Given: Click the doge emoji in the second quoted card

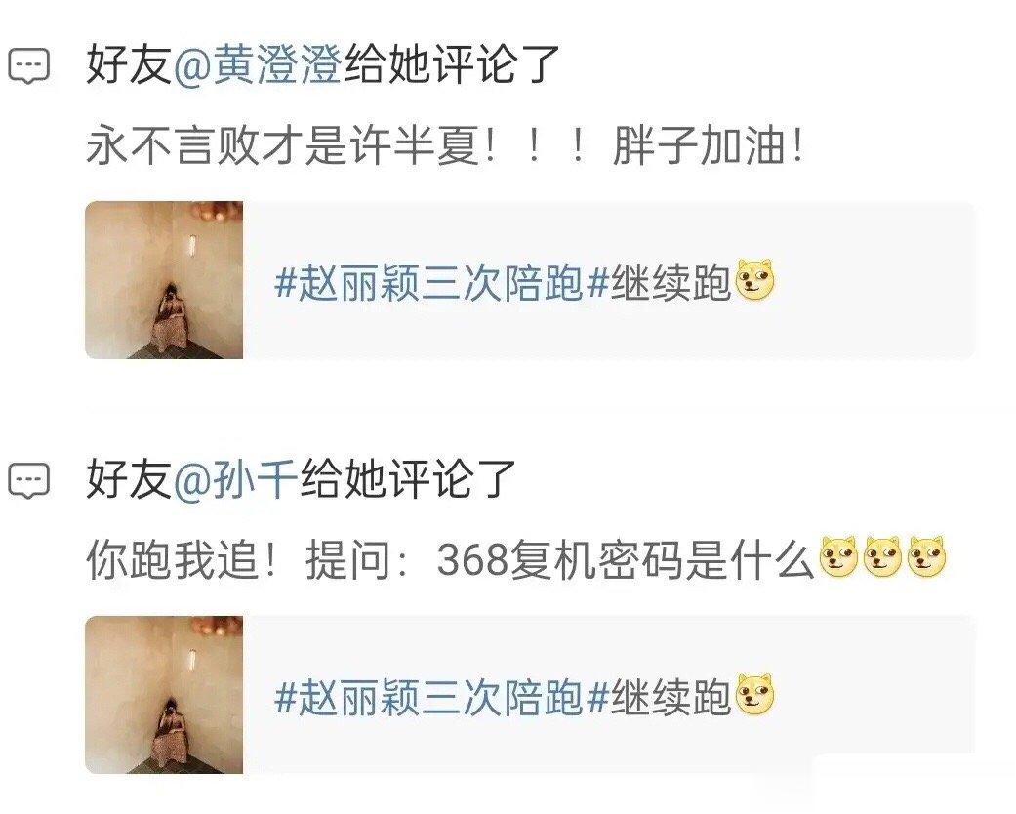Looking at the screenshot, I should 754,695.
